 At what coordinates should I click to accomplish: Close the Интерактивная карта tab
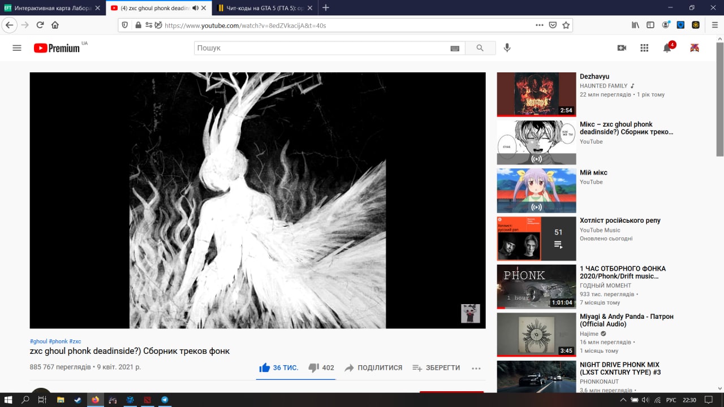[x=98, y=8]
